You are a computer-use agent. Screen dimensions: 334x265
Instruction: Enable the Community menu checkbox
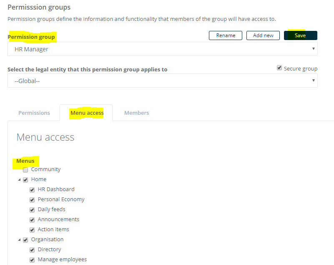pos(25,170)
